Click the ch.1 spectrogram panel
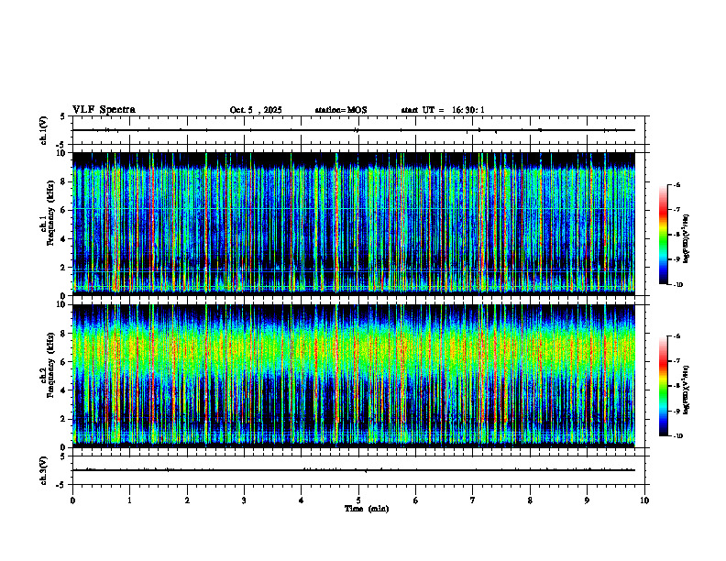 354,224
